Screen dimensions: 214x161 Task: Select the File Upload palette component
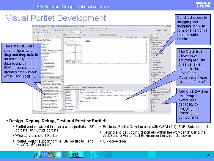pos(155,74)
